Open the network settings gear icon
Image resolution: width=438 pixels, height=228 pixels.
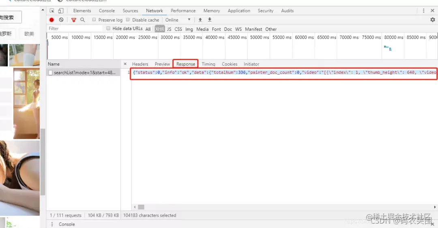tap(433, 20)
